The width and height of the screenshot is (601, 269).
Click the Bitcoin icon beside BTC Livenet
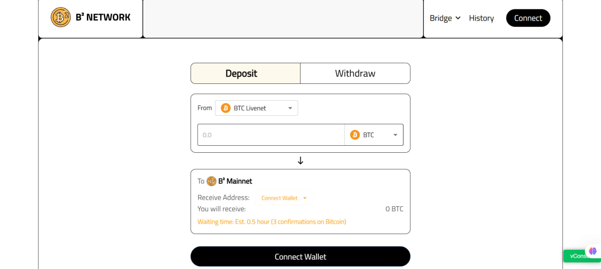click(x=226, y=108)
